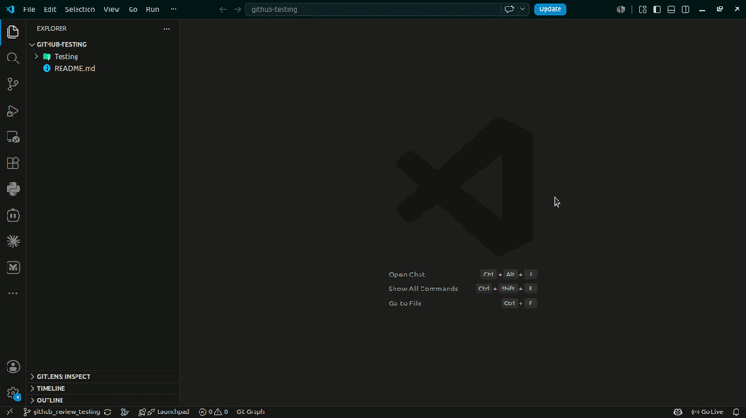Open the Explorer view in activity bar

[13, 32]
